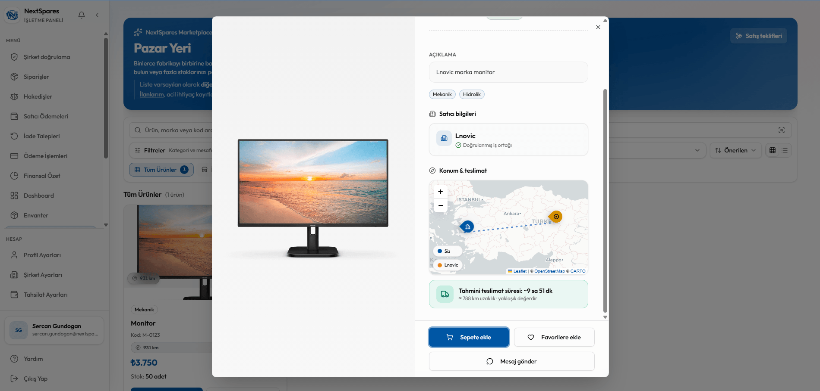Click the delivery truck icon
The image size is (820, 391).
[x=445, y=294]
